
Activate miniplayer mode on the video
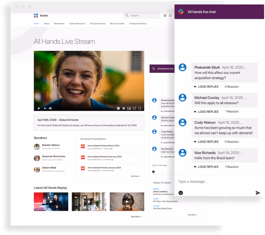(x=129, y=108)
